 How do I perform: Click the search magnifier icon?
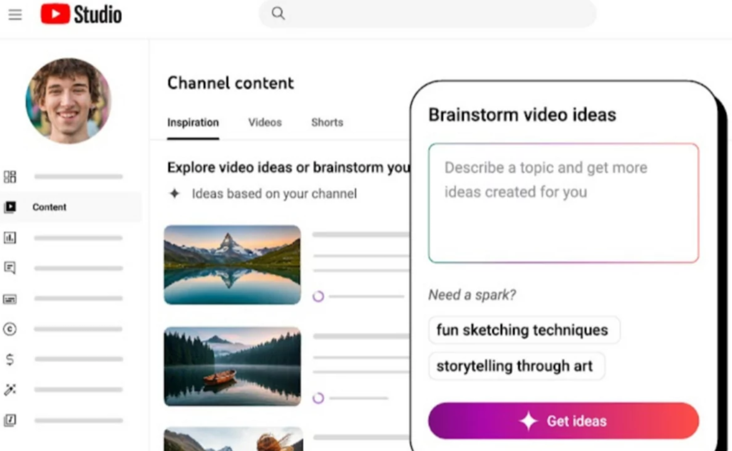[278, 13]
